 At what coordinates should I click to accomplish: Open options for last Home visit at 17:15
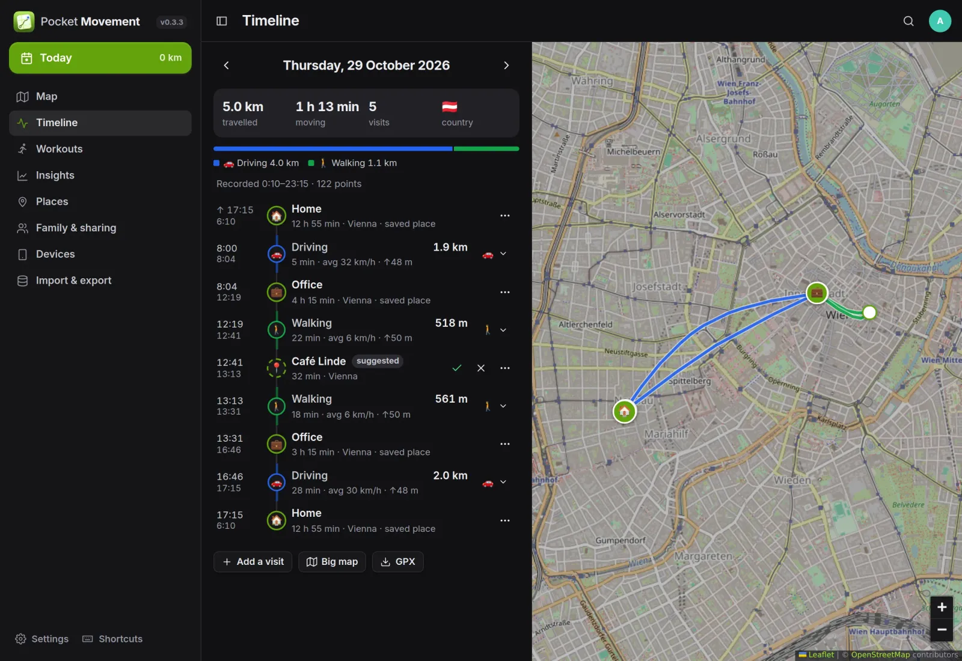coord(505,520)
